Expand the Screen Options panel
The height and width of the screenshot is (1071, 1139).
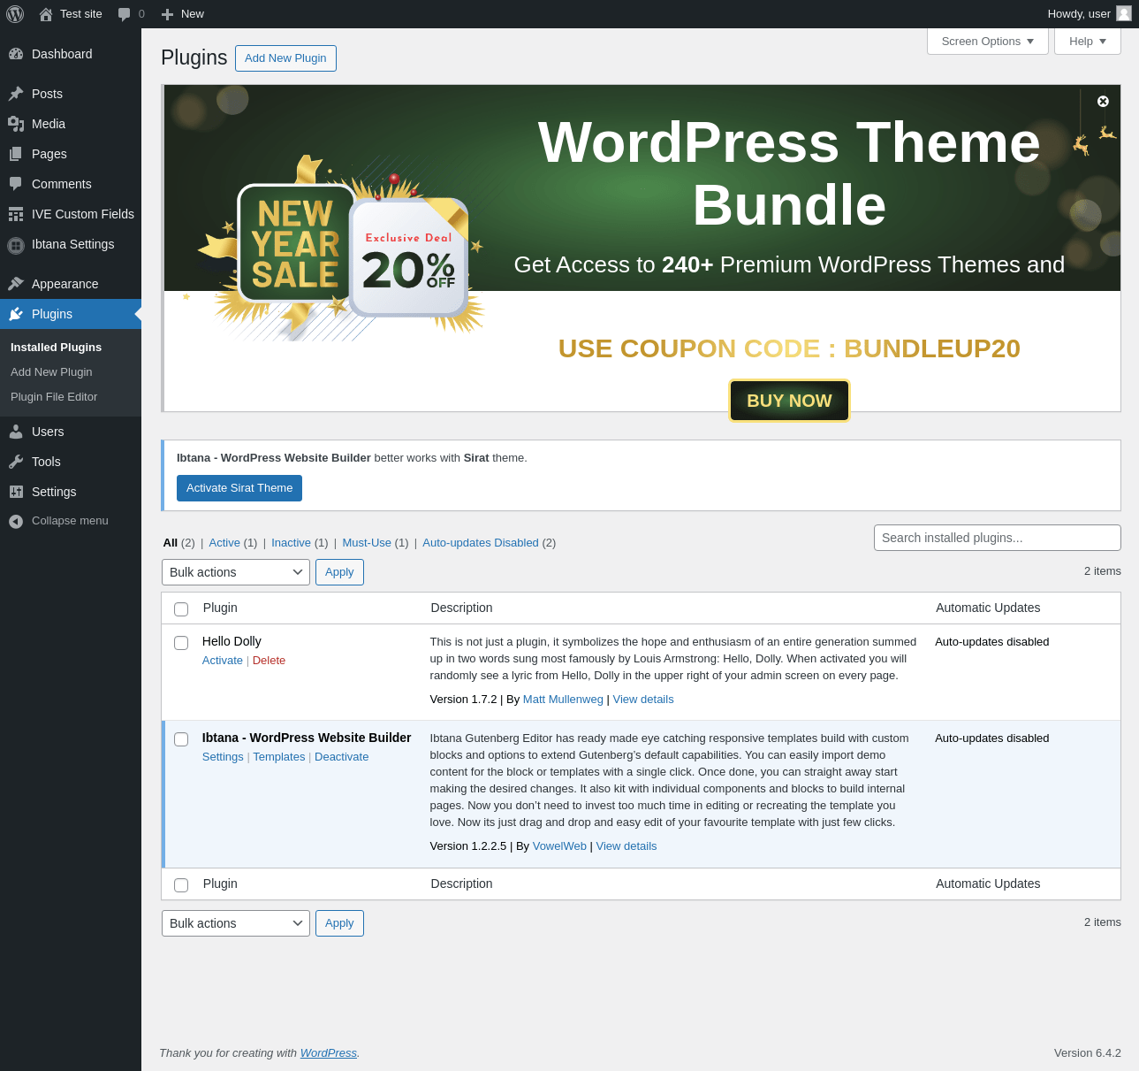[x=988, y=42]
